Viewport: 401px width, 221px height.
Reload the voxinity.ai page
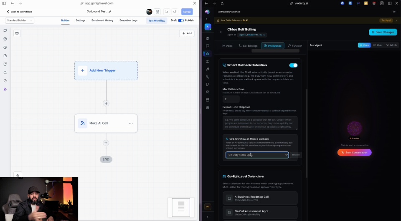tap(222, 3)
